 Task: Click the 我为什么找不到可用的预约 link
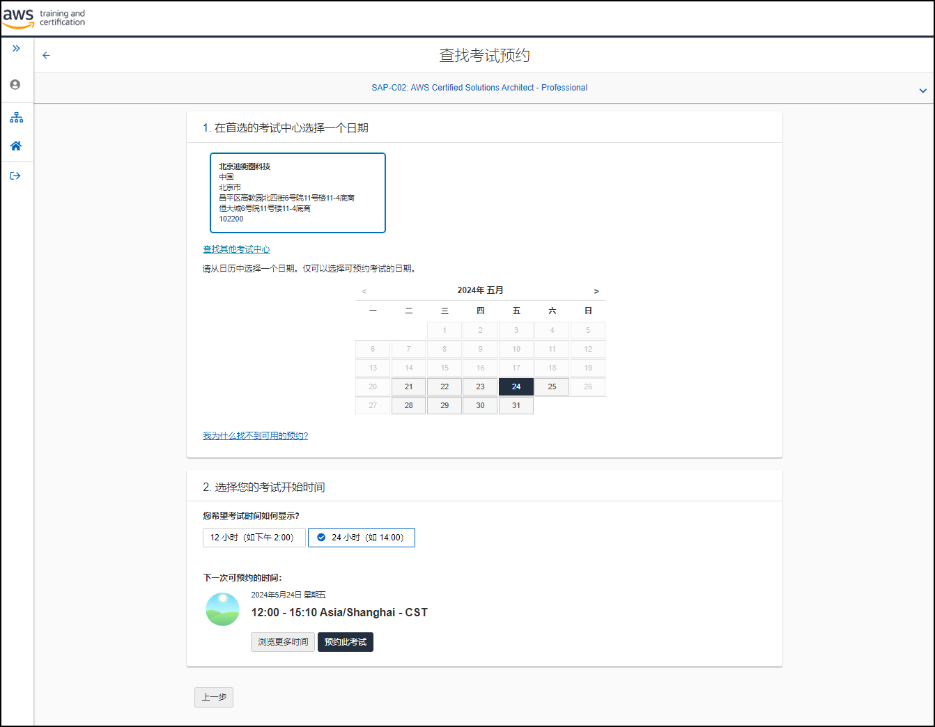click(x=255, y=436)
